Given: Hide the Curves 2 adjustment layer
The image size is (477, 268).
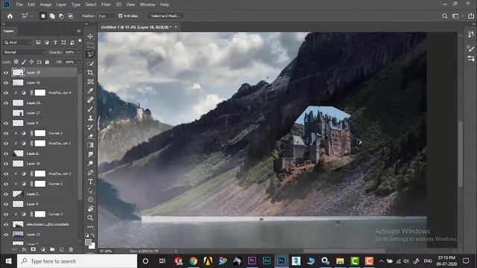Looking at the screenshot, I should pos(6,184).
